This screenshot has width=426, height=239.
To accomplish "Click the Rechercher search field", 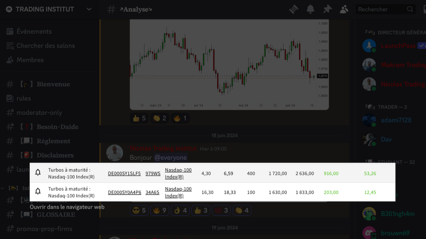I will [x=386, y=9].
